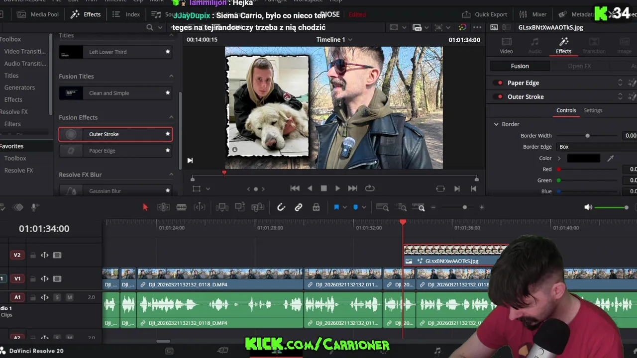Click Detail Zoom icon
Image resolution: width=637 pixels, height=358 pixels.
pos(402,207)
